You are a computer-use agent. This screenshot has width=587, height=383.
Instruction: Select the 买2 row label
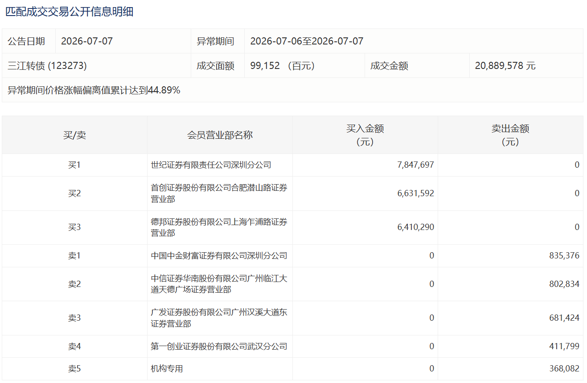point(74,194)
